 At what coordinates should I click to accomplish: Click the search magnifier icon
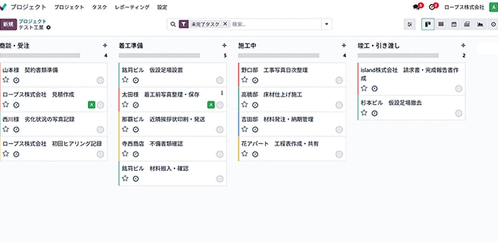coord(173,24)
